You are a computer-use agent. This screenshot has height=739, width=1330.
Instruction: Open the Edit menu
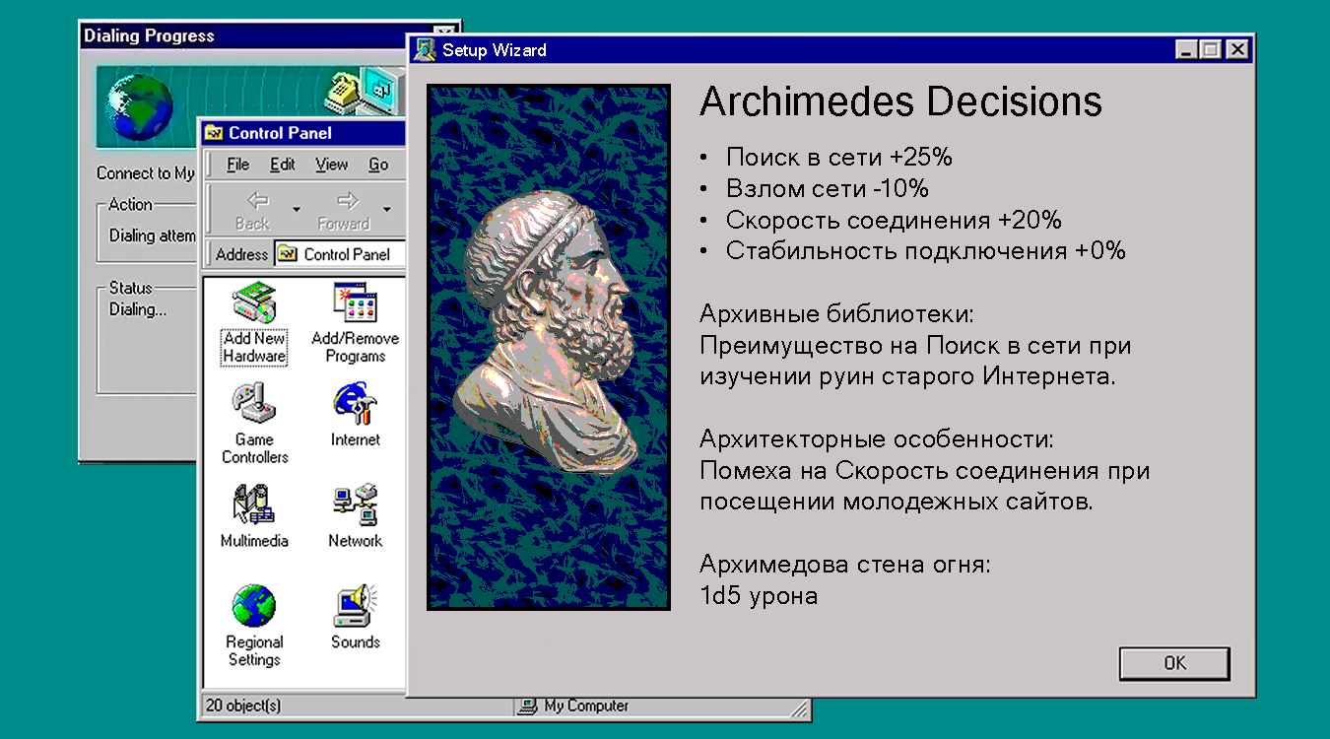click(x=283, y=165)
